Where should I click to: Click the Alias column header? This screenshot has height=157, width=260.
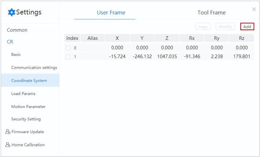point(92,38)
